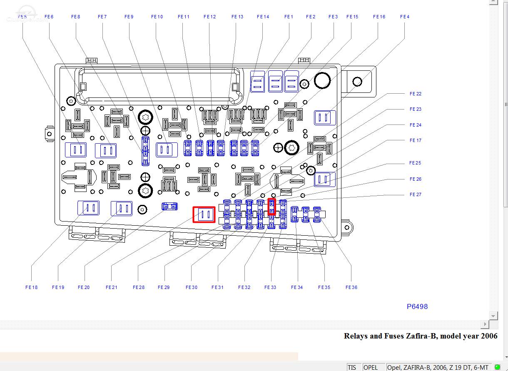Image resolution: width=508 pixels, height=371 pixels.
Task: Click the relay symbol the FE1 line points to
Action: click(258, 82)
